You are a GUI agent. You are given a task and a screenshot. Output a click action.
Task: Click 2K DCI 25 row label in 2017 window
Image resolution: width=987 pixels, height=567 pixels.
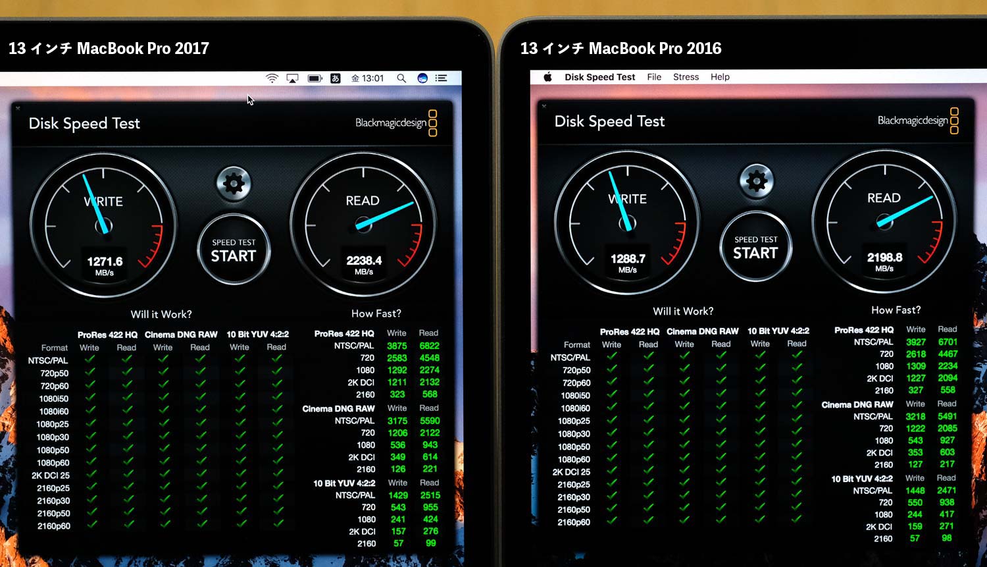point(51,475)
